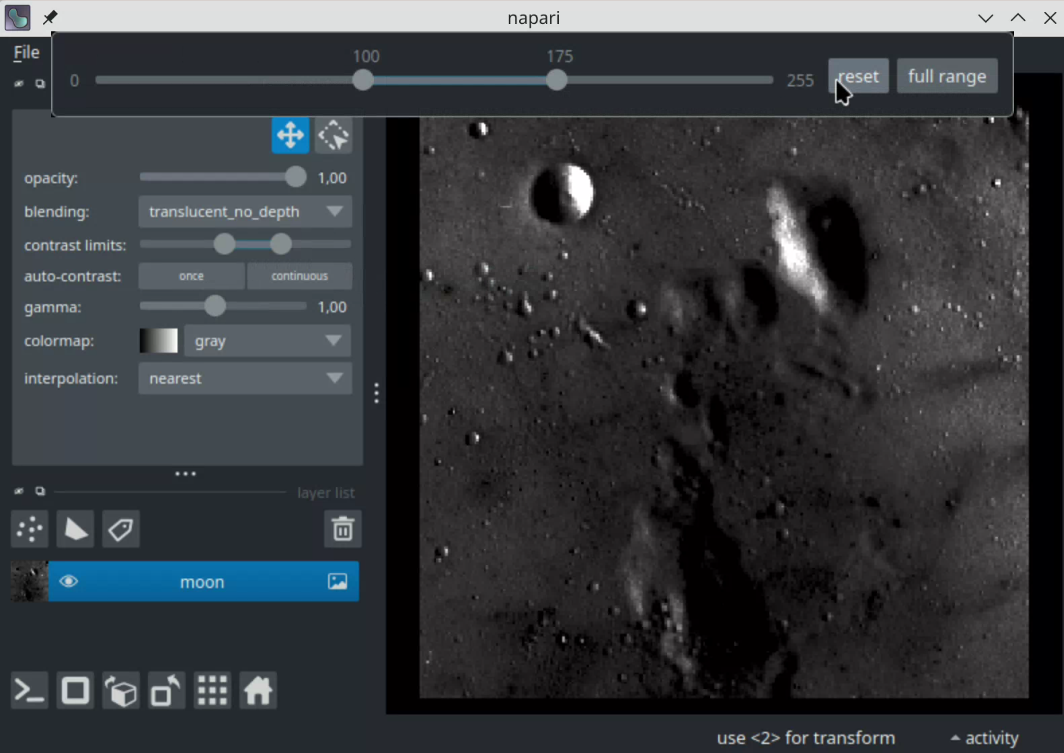The height and width of the screenshot is (753, 1064).
Task: Add a new shapes layer
Action: tap(75, 529)
